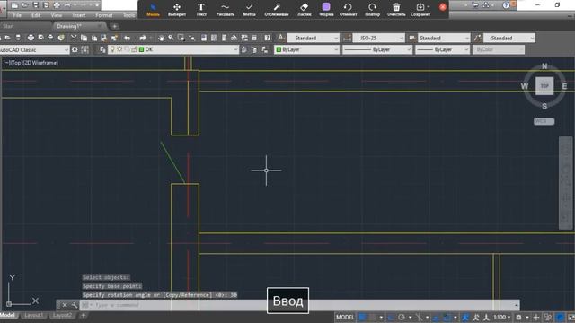Open the color control ByLayer dropdown
Image resolution: width=575 pixels, height=323 pixels.
[307, 49]
